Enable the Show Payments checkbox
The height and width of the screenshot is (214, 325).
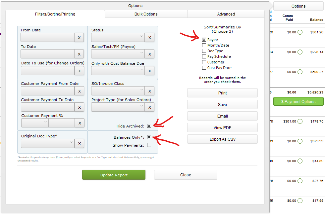149,145
